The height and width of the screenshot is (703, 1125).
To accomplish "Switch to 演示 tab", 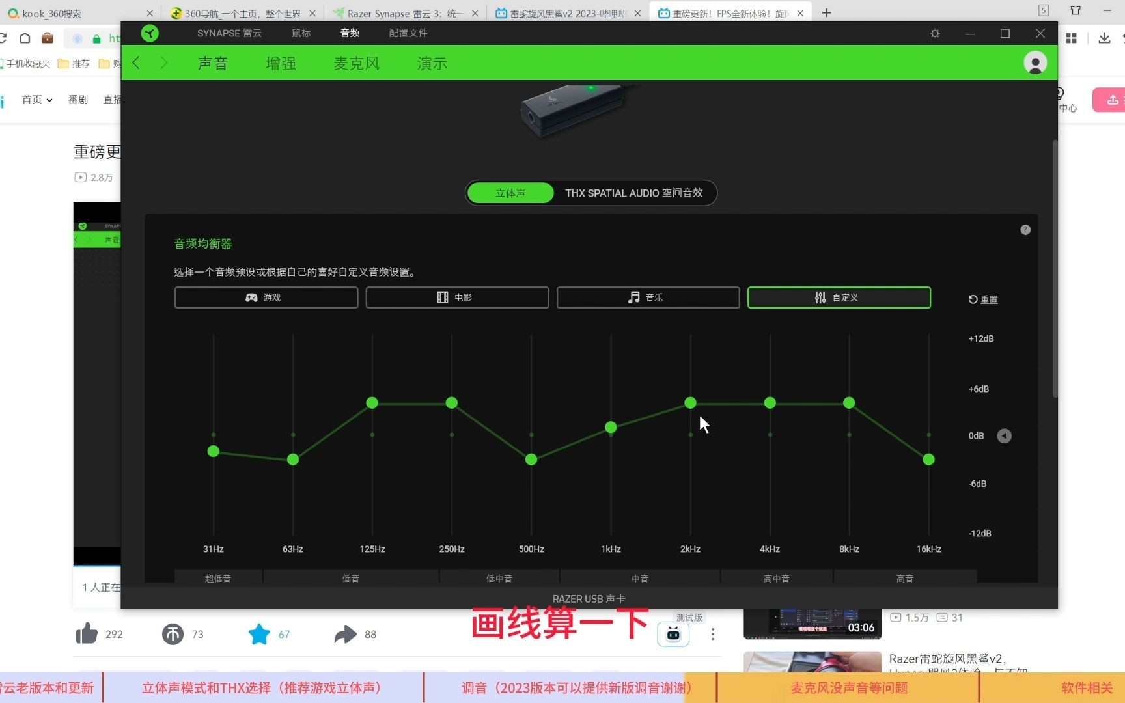I will pyautogui.click(x=432, y=63).
